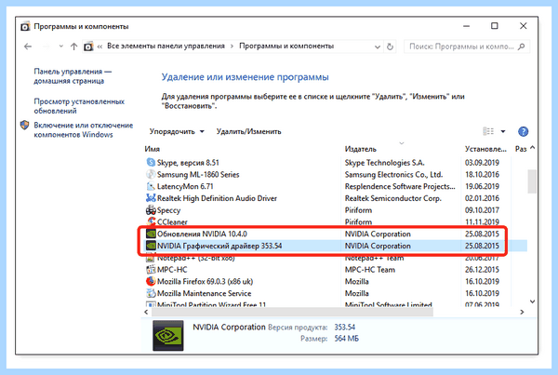Open recent locations dropdown arrow
This screenshot has height=375, width=558.
(60, 47)
